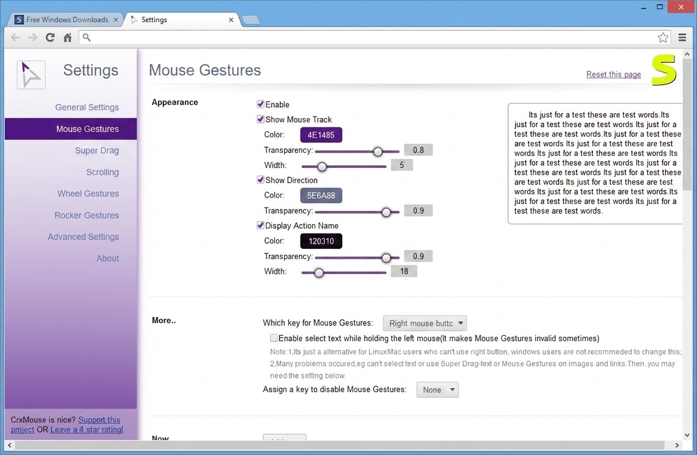Click the Show Direction Transparency slider
The height and width of the screenshot is (455, 697).
(x=357, y=212)
